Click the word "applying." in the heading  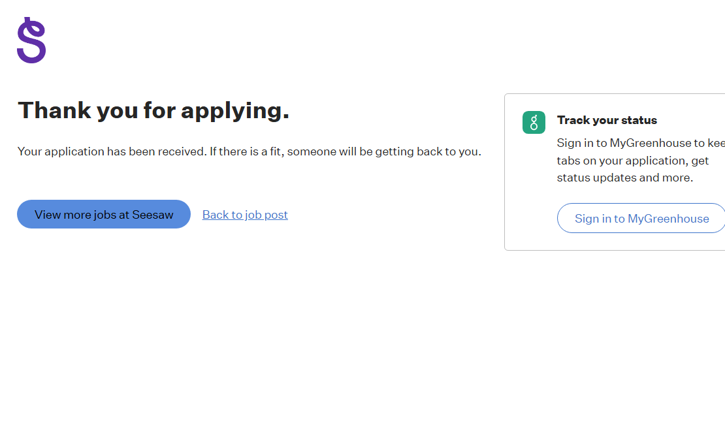[x=234, y=110]
